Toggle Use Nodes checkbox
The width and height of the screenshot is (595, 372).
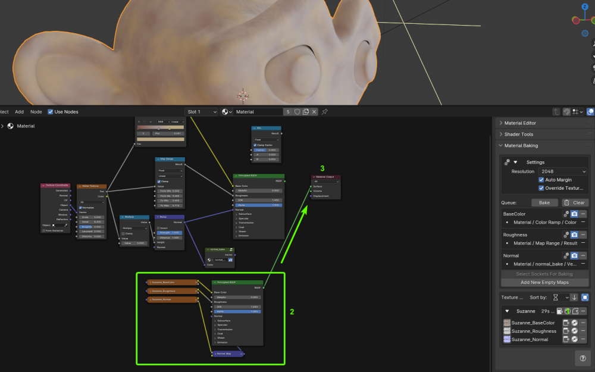(50, 112)
